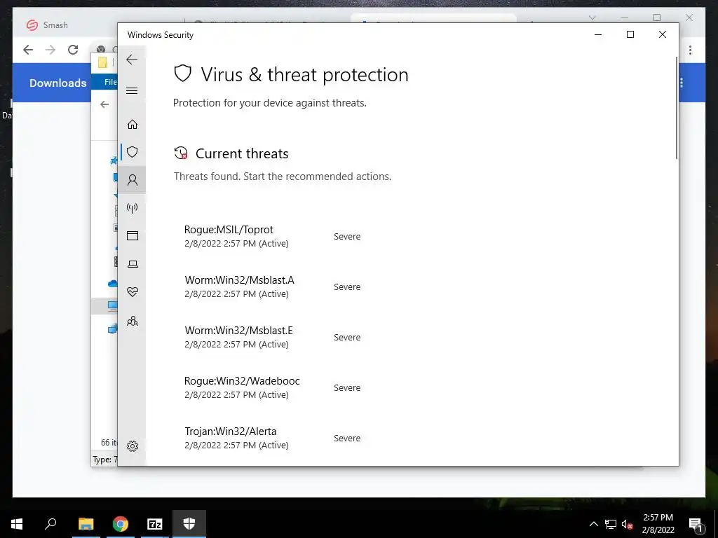
Task: Click Severe label next to Rogue:MSIL/Toprot
Action: click(x=347, y=237)
